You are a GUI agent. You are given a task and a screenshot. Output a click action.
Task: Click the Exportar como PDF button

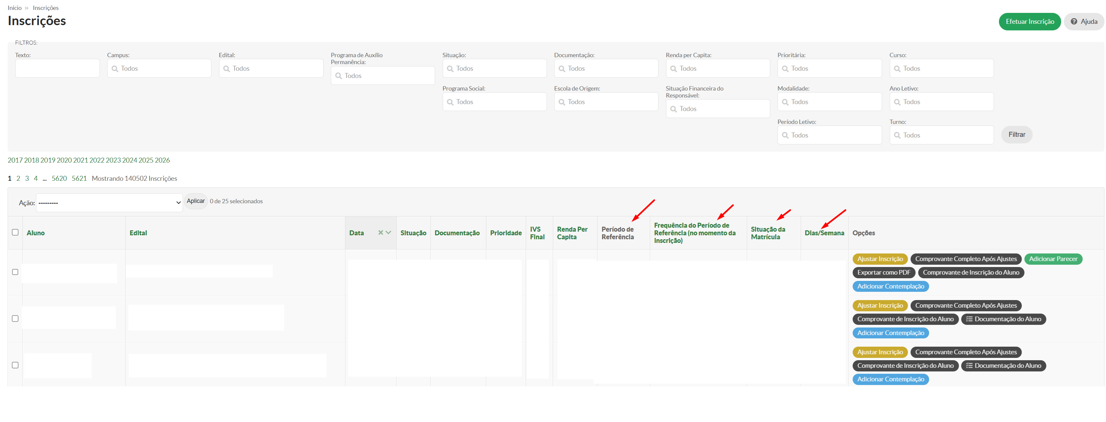[884, 272]
